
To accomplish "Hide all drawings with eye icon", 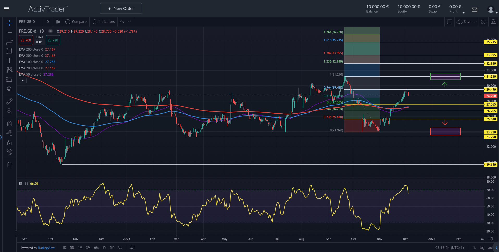I will point(9,151).
